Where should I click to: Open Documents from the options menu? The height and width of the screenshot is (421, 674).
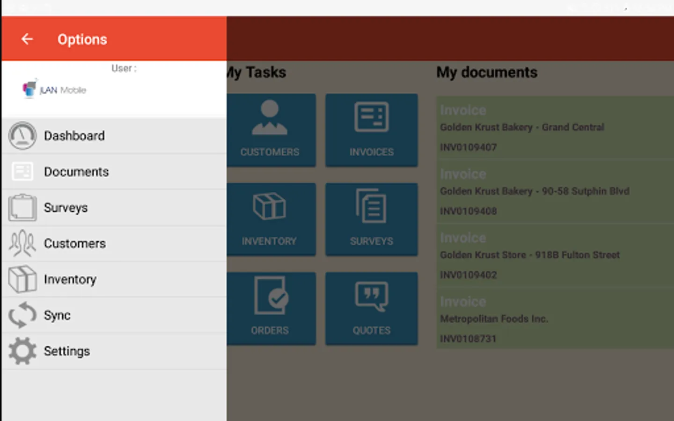click(x=114, y=172)
